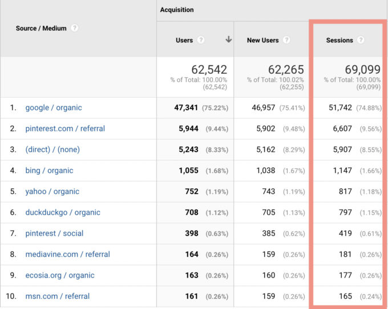
Task: Select duckduckgo Sessions value 797
Action: [345, 212]
